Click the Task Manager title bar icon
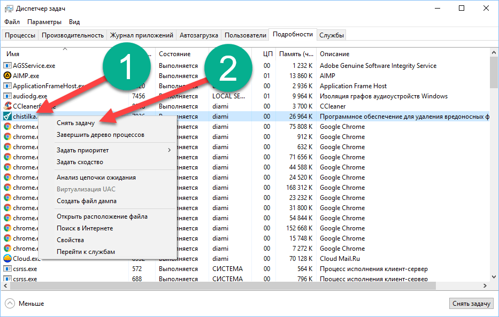 pos(9,9)
